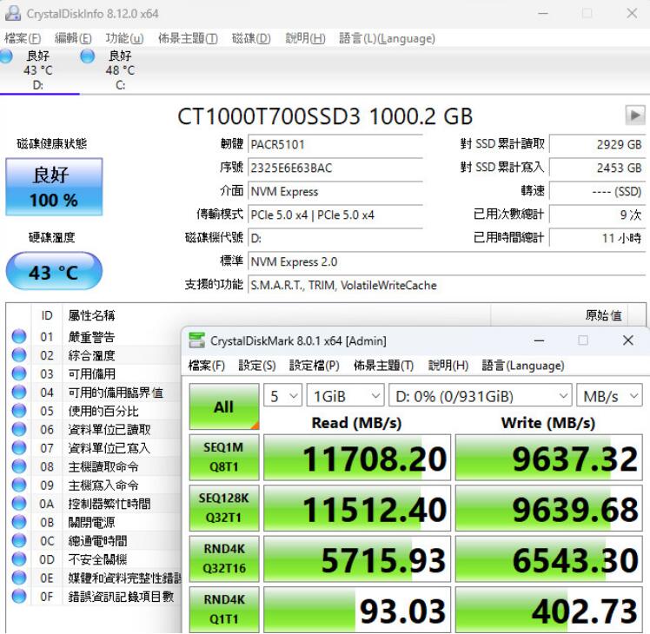The image size is (650, 634).
Task: Click the blue status orb for attribute 0D
Action: pyautogui.click(x=18, y=559)
